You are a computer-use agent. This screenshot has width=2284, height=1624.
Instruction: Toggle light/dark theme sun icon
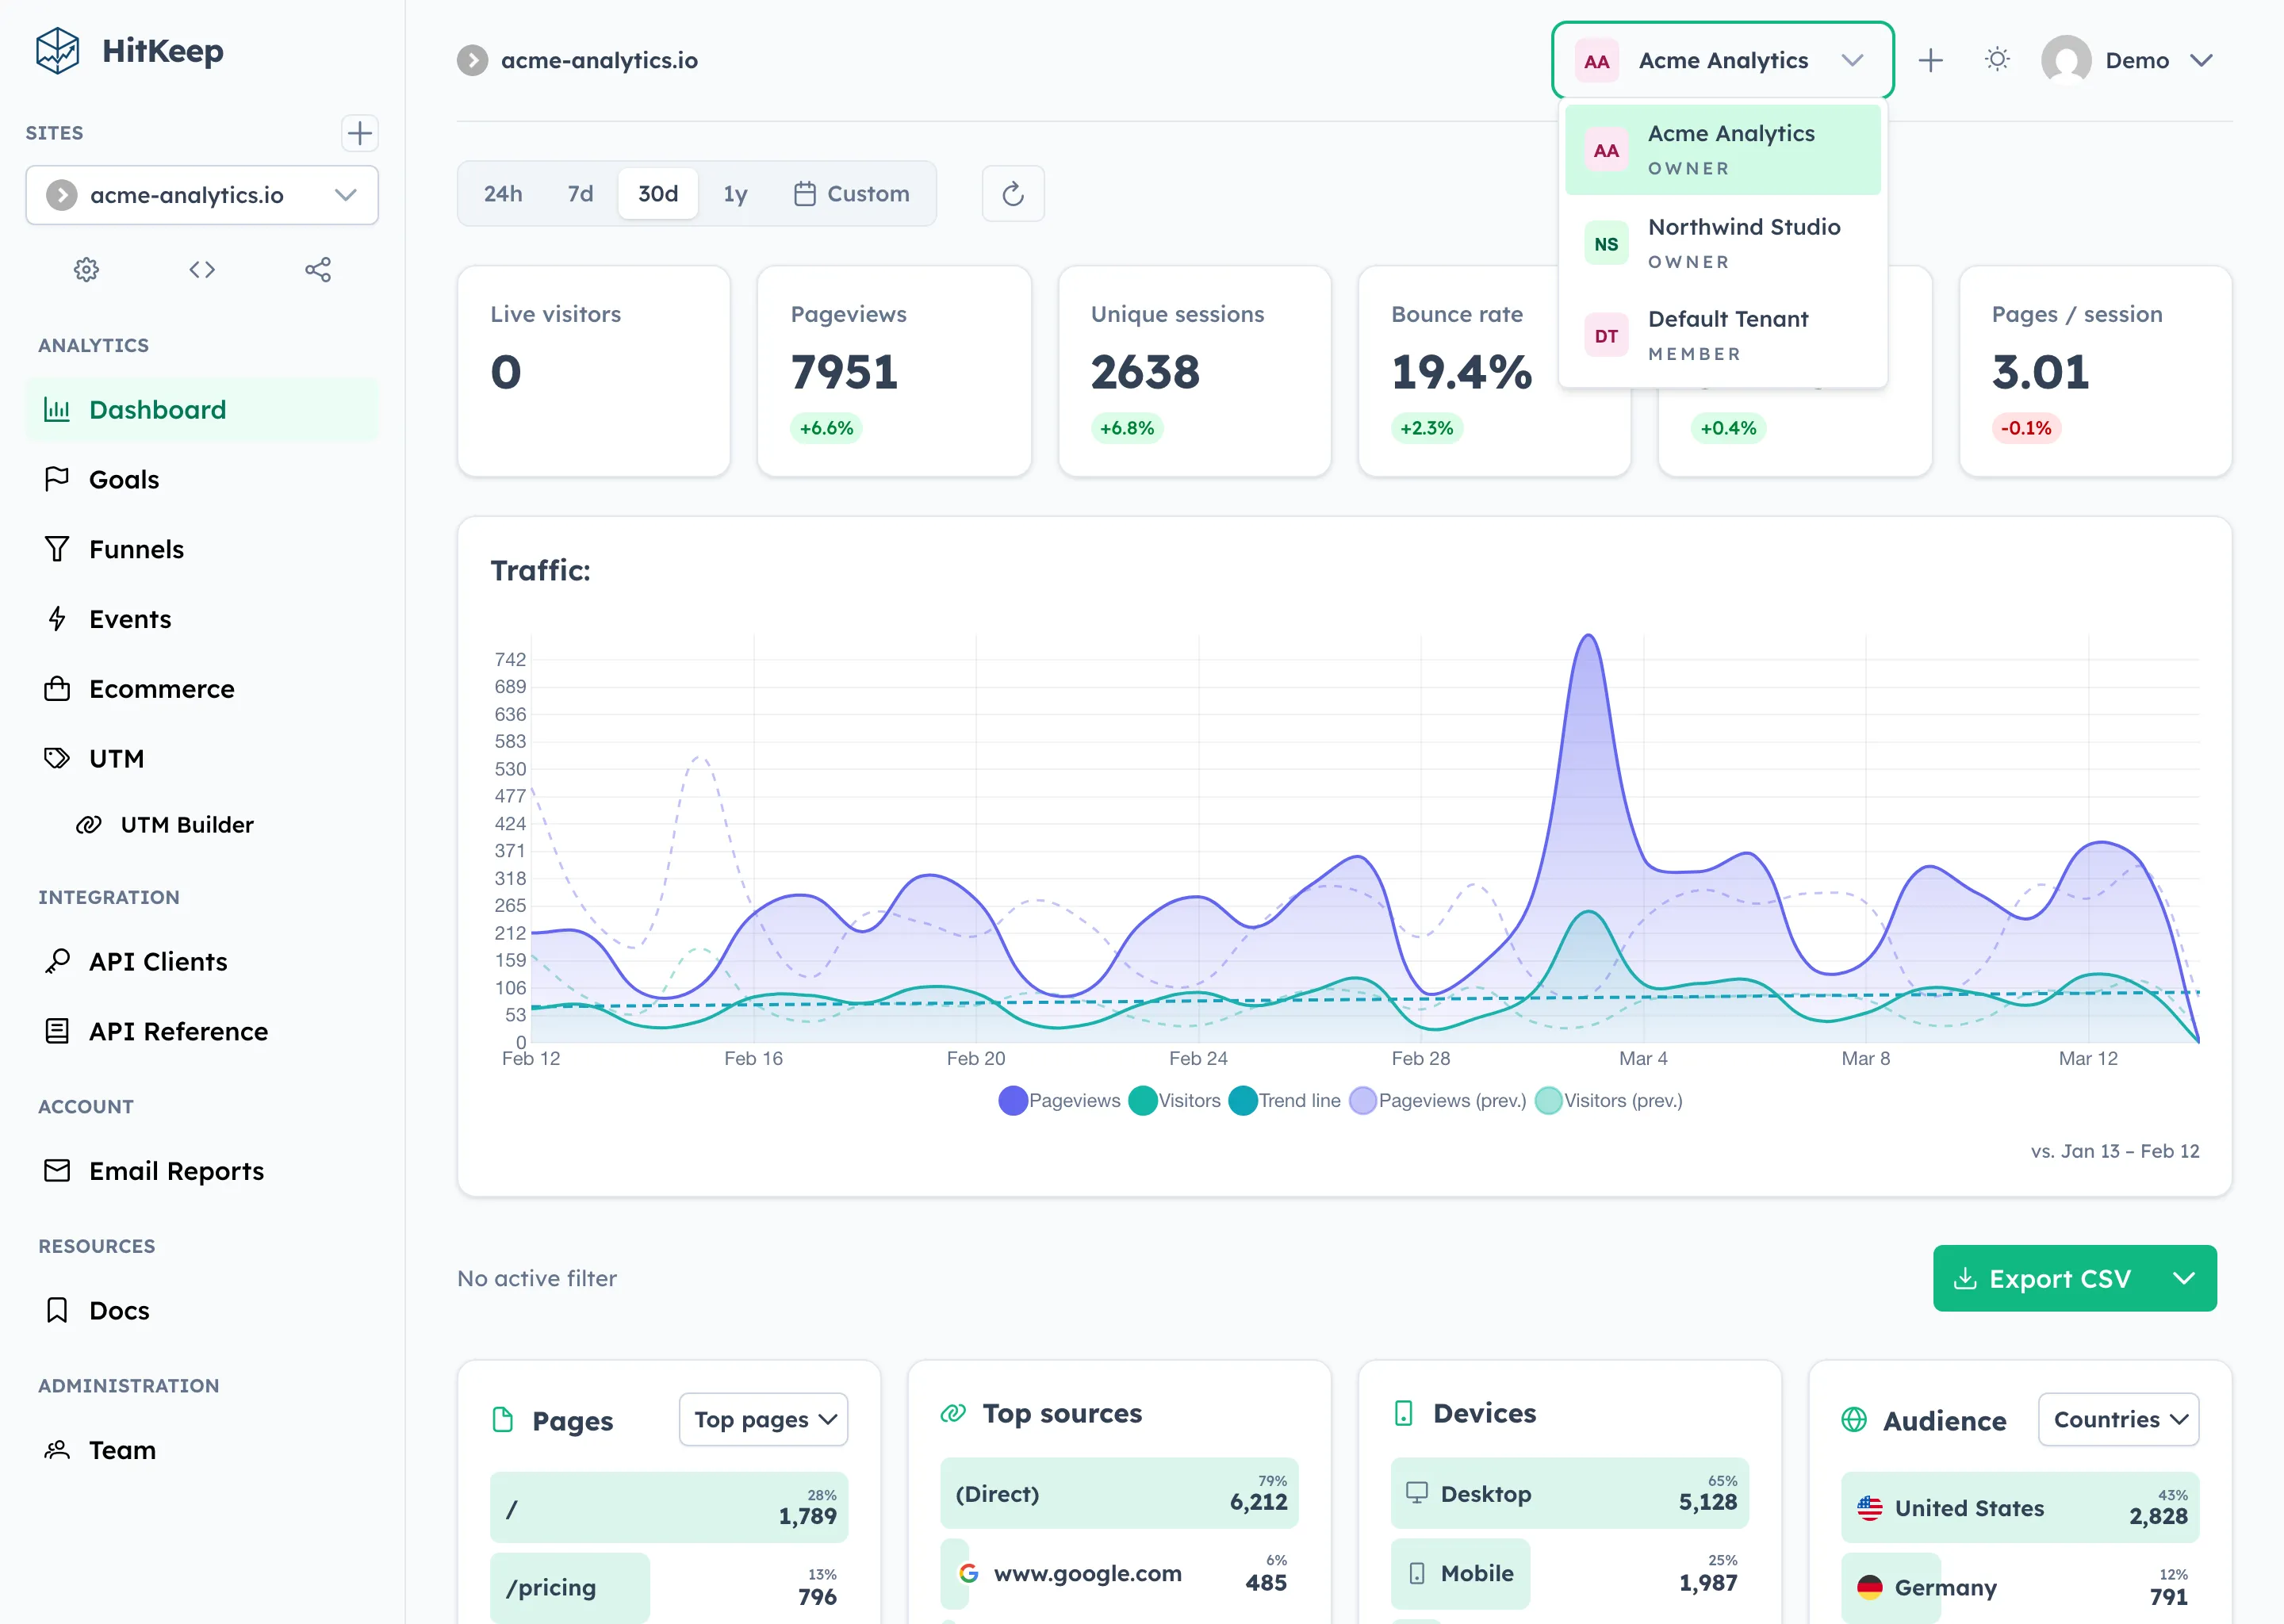(x=1997, y=60)
